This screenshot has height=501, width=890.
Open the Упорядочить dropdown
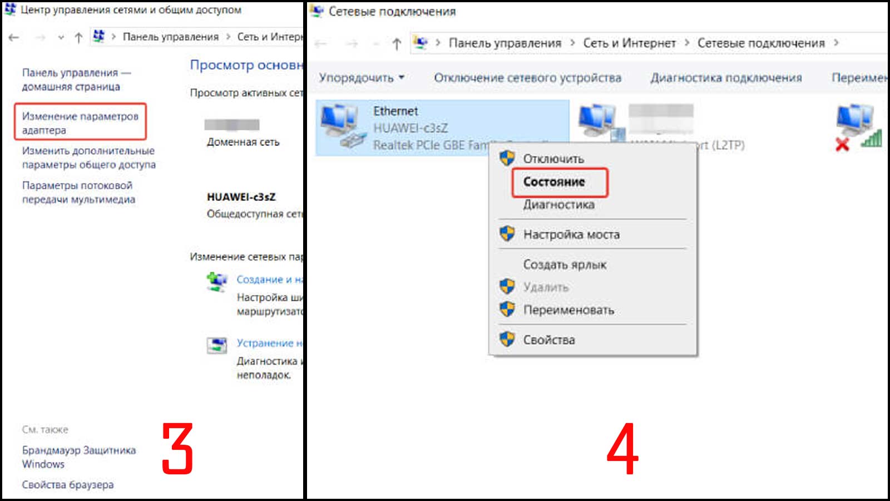(x=362, y=78)
